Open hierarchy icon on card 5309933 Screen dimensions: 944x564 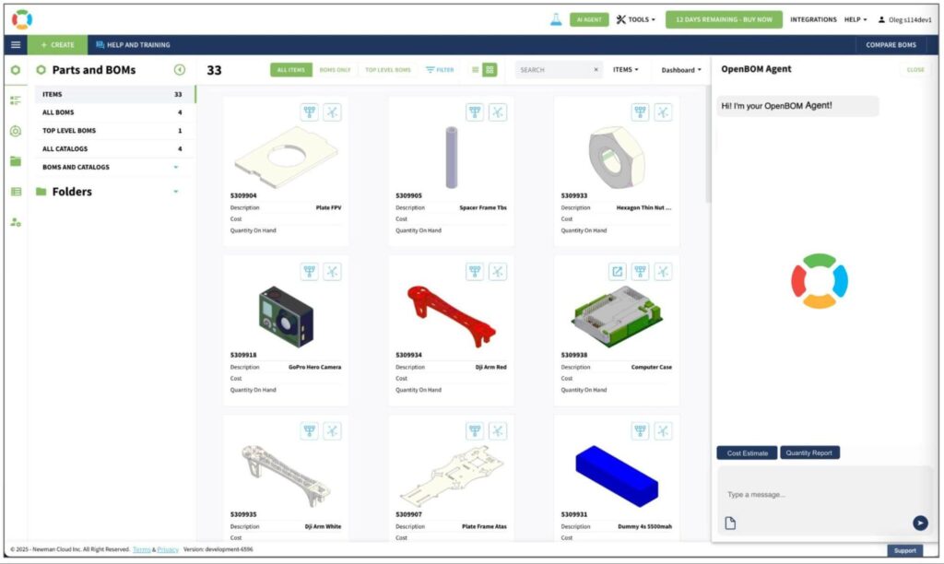coord(640,112)
